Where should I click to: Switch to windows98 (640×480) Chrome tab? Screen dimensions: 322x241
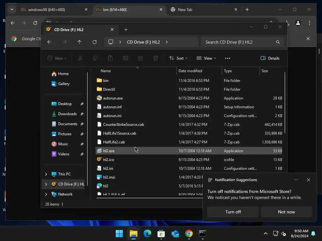[x=54, y=9]
